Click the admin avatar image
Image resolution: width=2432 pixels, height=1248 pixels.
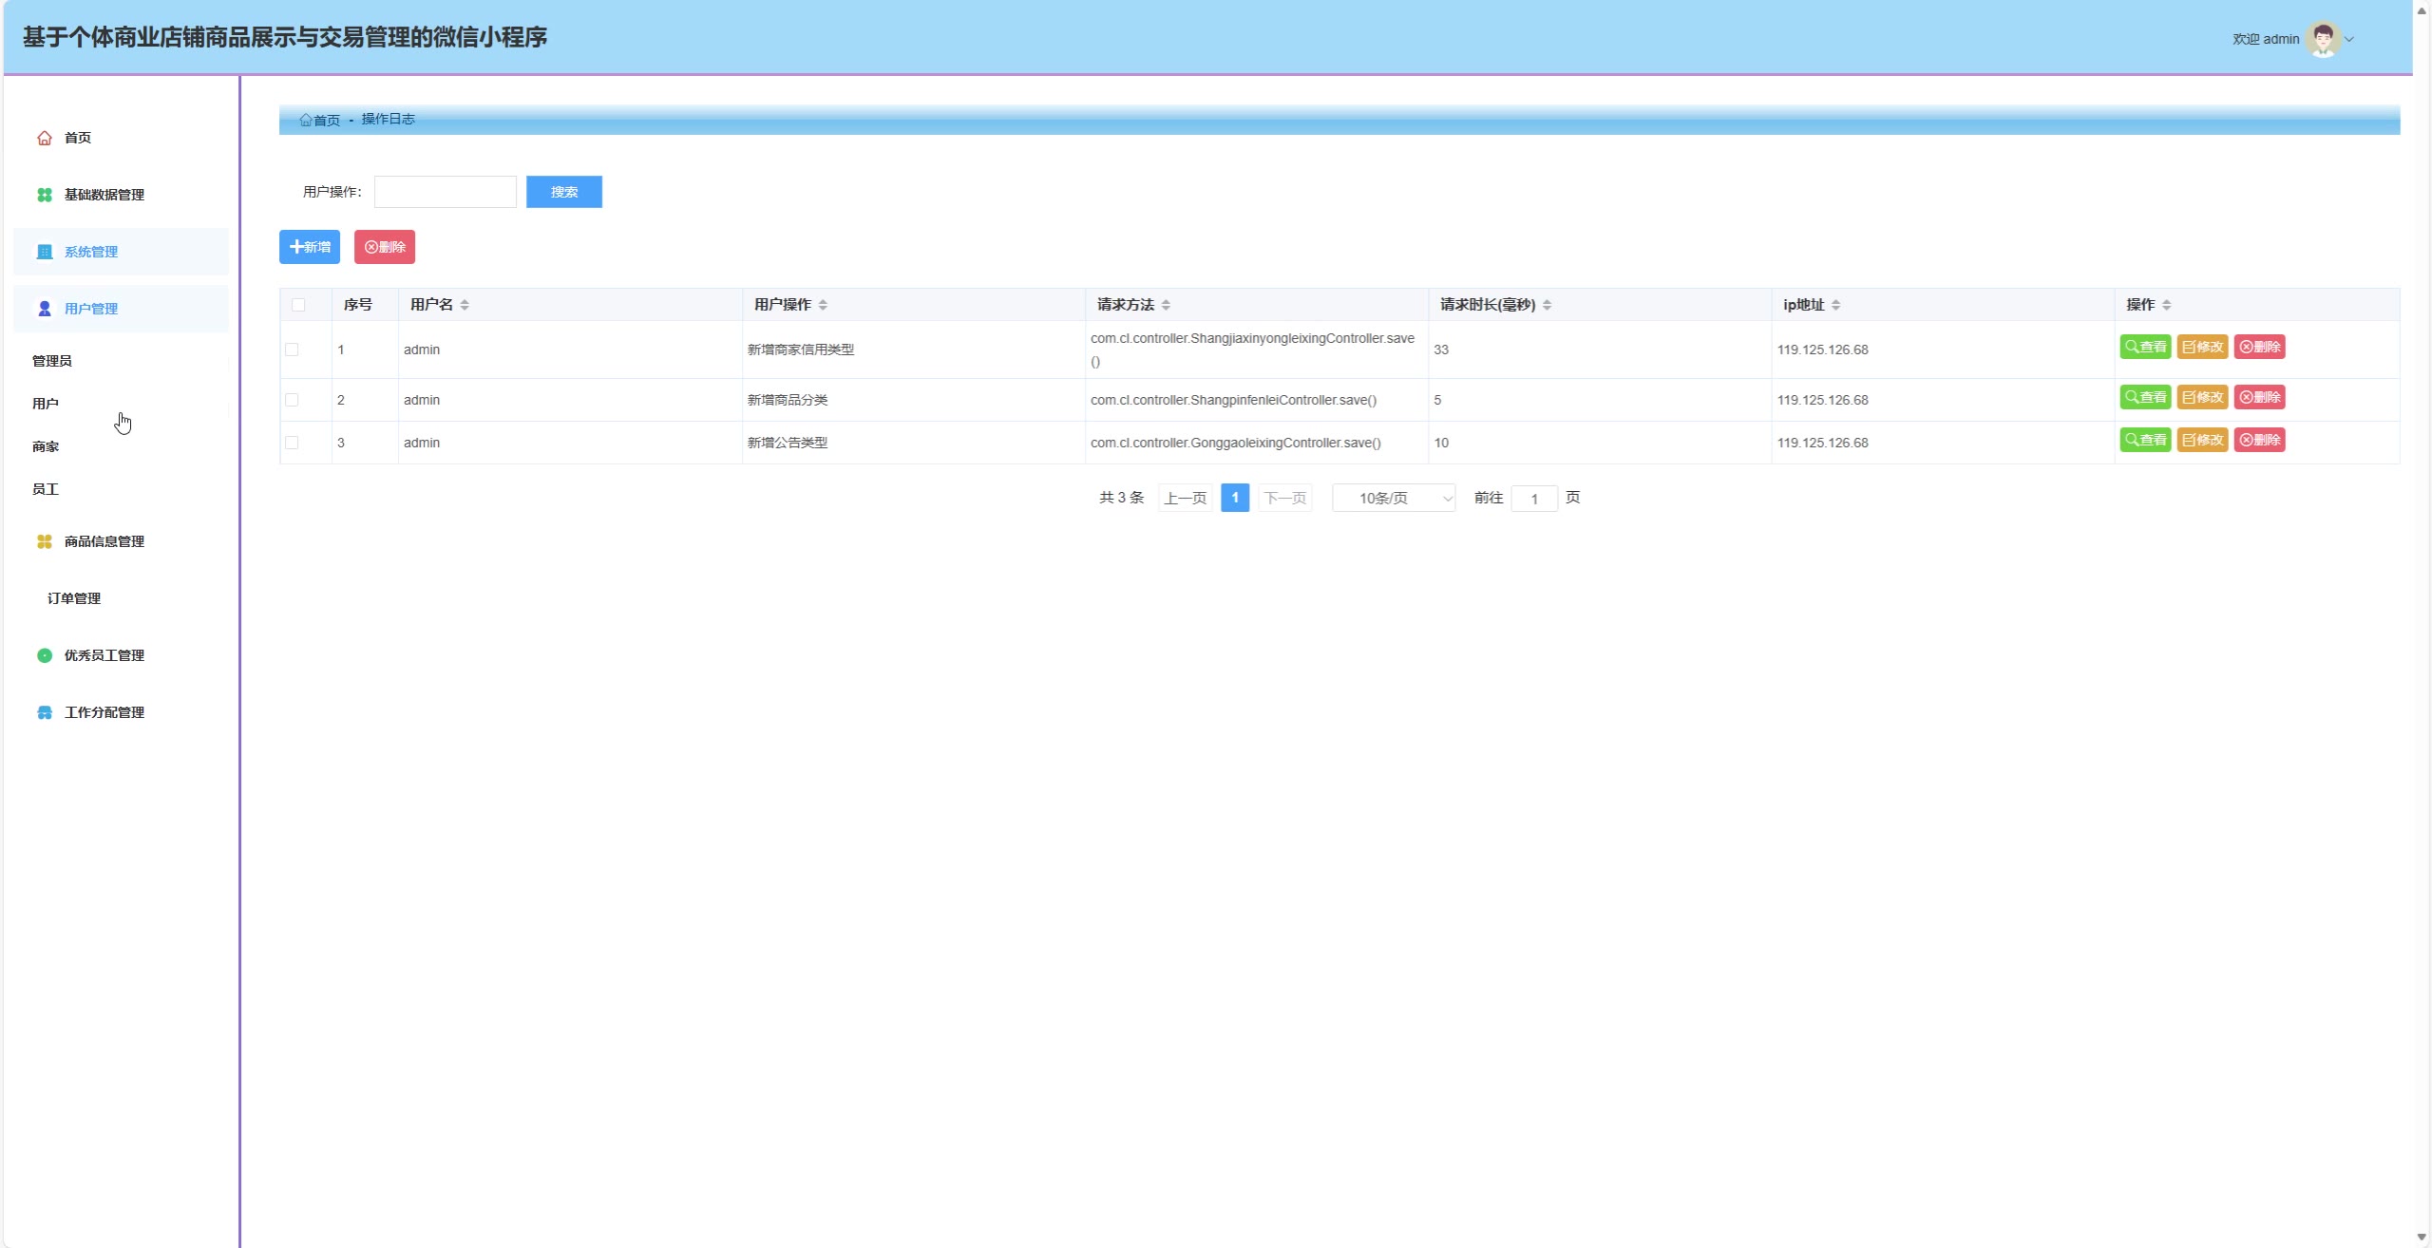[2323, 39]
